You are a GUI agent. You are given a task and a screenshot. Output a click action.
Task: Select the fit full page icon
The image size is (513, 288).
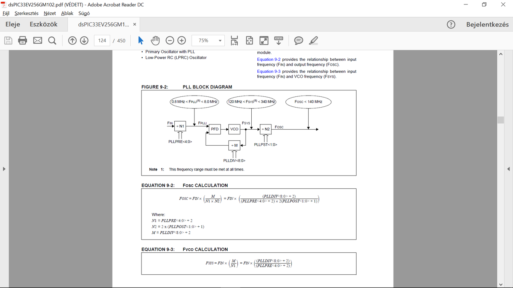(x=249, y=40)
